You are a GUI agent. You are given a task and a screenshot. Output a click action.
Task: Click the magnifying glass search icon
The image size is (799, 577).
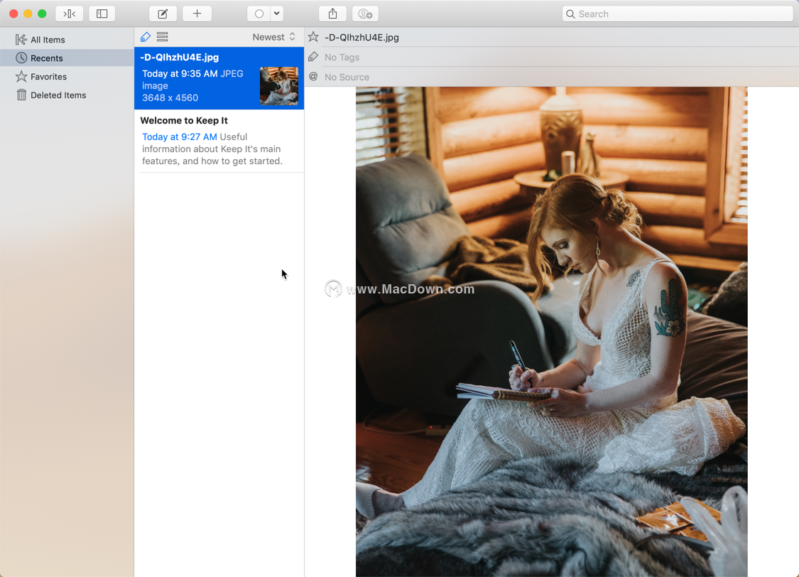click(x=571, y=14)
